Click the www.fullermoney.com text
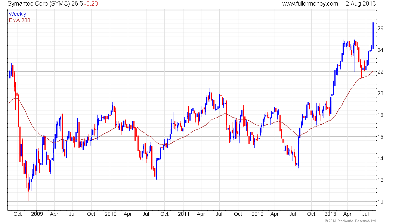 tap(310, 4)
